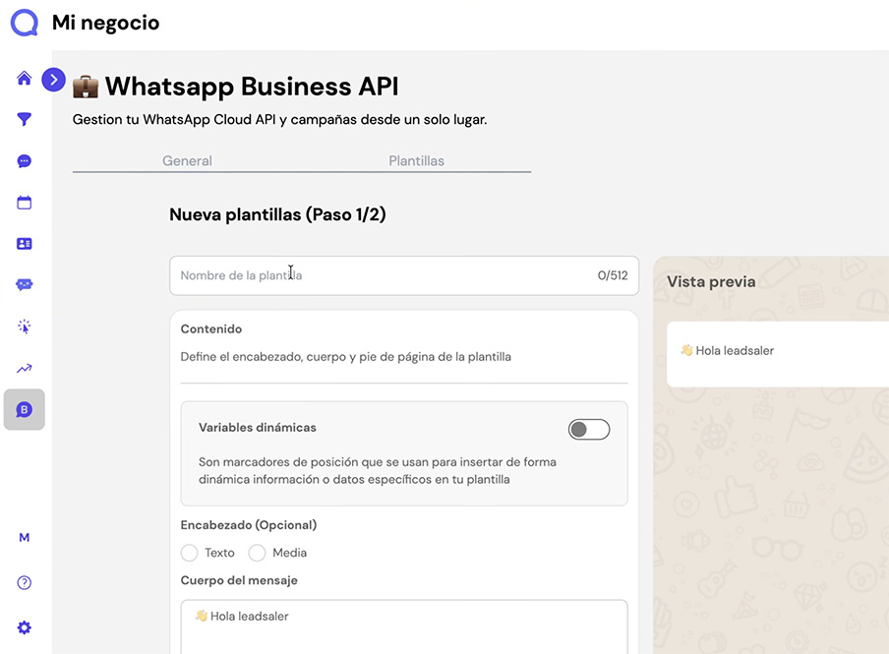Switch to the Plantillas tab
The height and width of the screenshot is (654, 889).
416,160
